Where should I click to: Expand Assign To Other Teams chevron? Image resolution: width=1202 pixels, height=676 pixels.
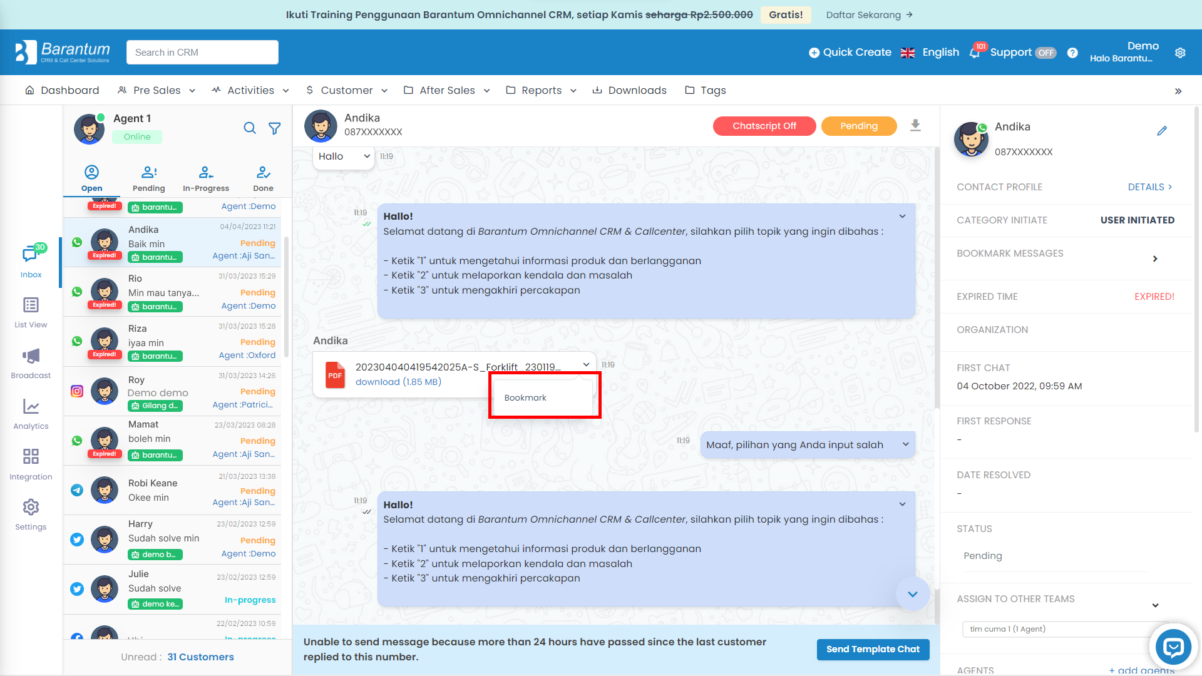click(1155, 605)
